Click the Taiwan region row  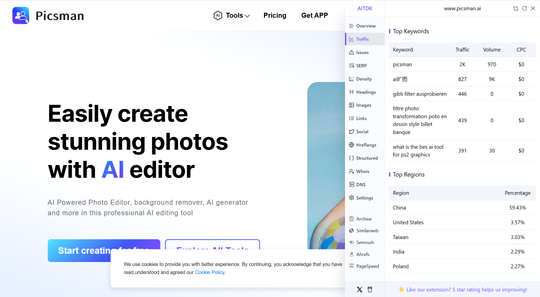[x=462, y=237]
